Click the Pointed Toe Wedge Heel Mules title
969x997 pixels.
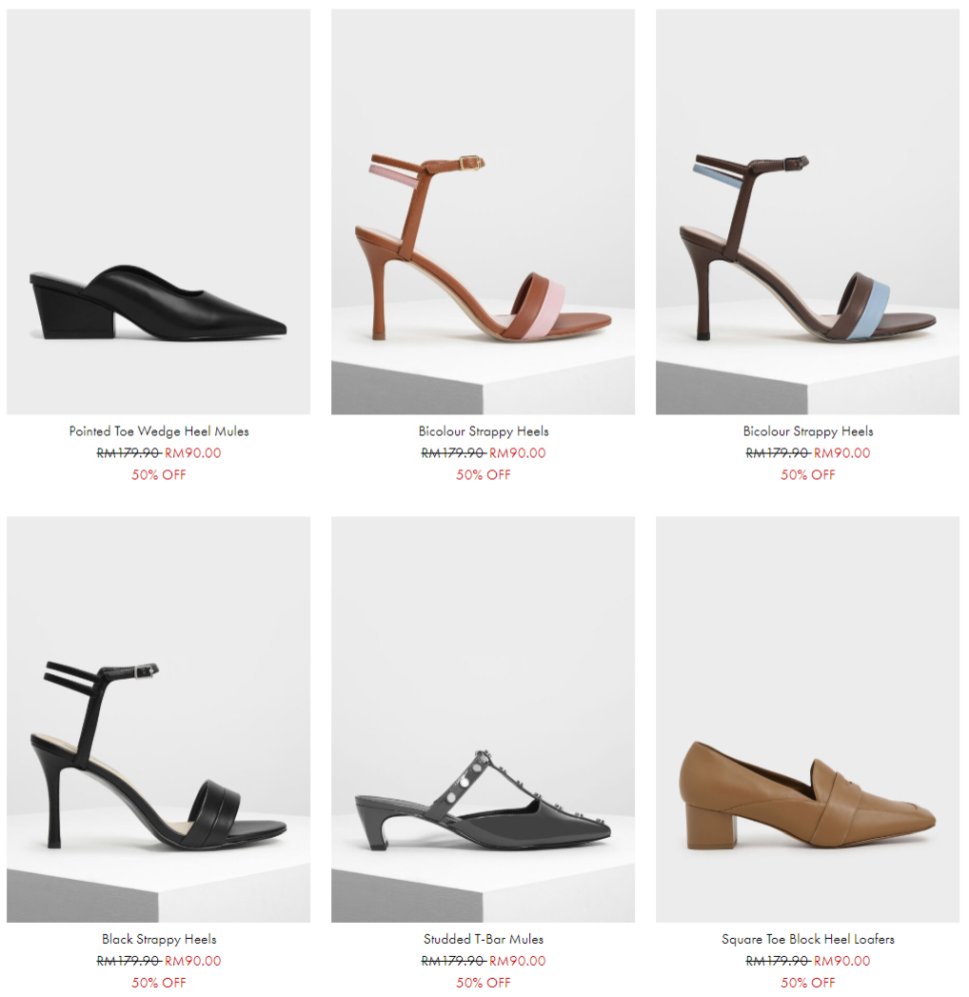pos(159,431)
